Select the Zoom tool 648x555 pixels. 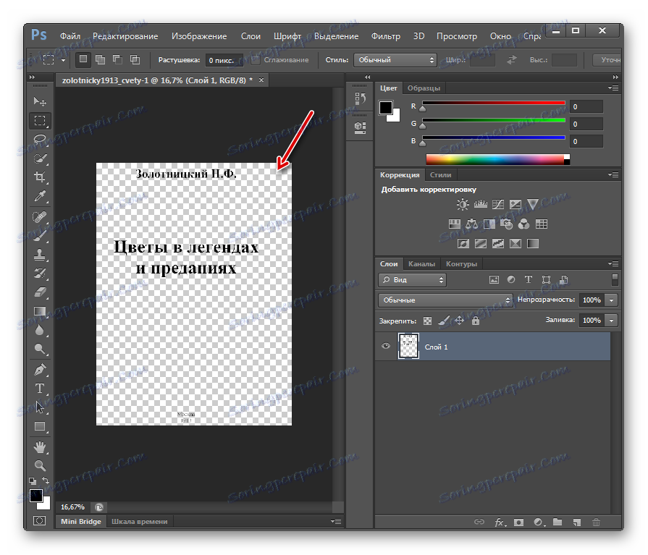coord(40,465)
